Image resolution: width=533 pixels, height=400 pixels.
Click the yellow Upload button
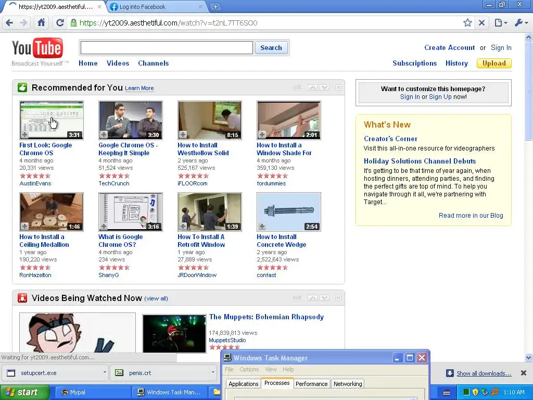tap(494, 63)
